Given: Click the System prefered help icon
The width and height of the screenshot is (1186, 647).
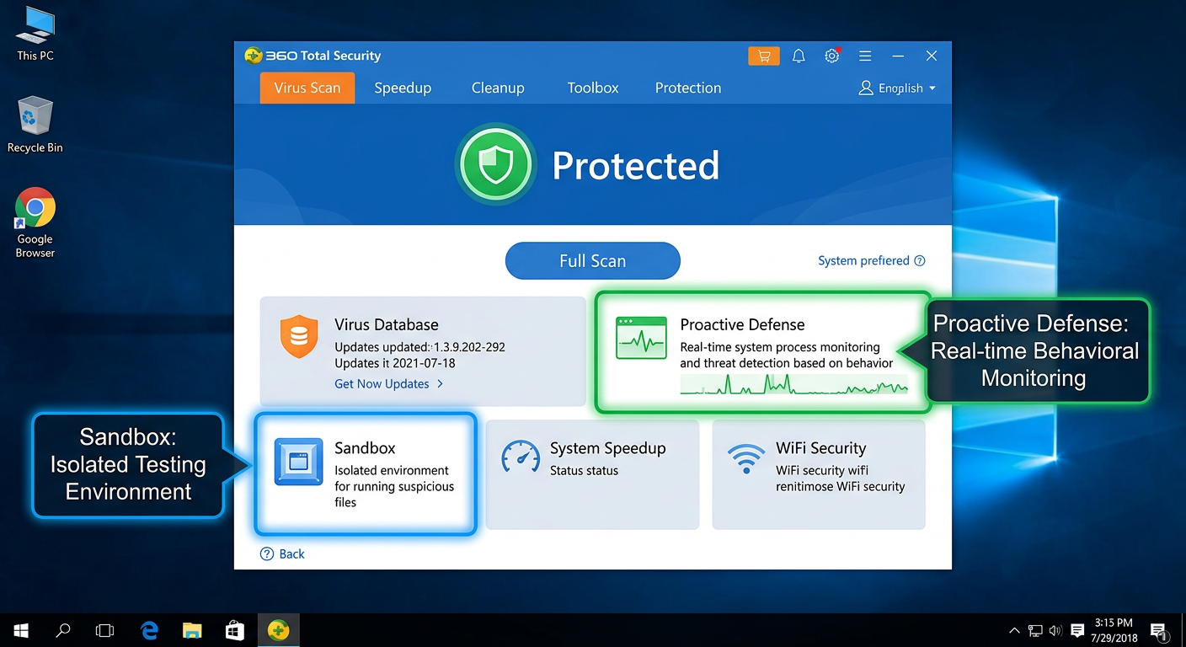Looking at the screenshot, I should (920, 260).
